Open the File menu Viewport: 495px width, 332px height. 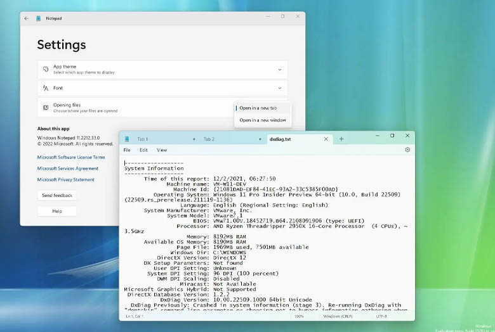[127, 150]
